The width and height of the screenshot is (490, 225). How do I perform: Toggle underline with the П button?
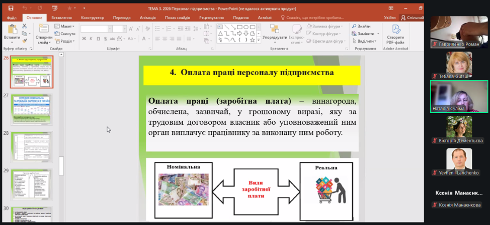(x=98, y=39)
